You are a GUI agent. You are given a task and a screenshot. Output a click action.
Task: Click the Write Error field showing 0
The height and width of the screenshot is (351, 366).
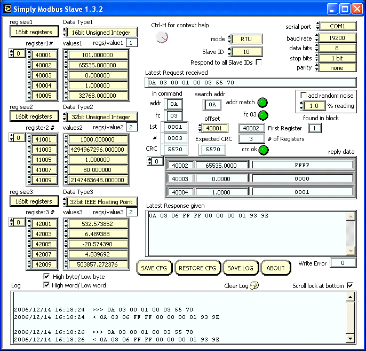[343, 263]
